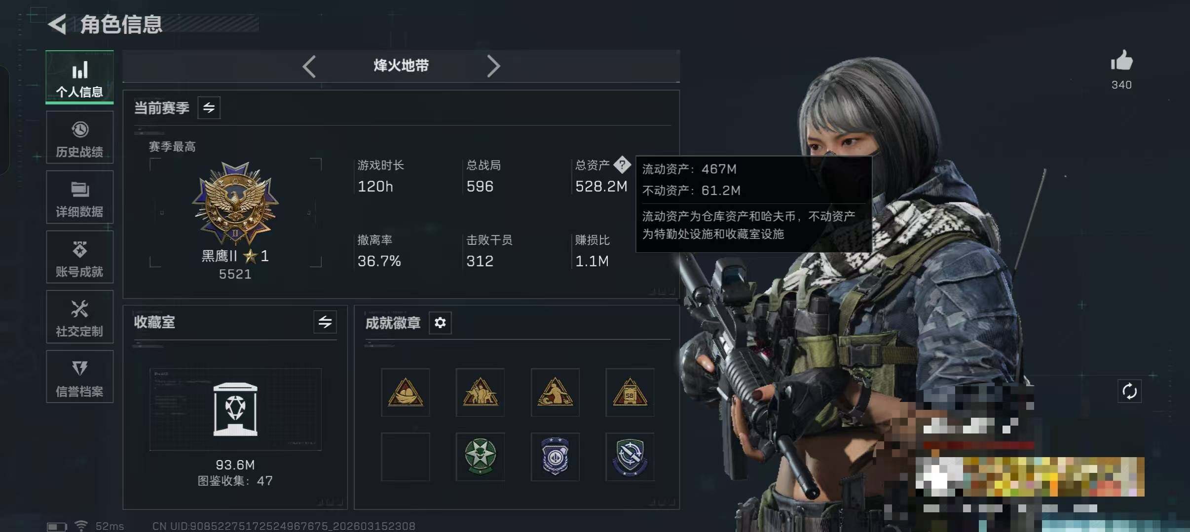
Task: Go back using the arrow beside 角色信息
Action: [58, 24]
